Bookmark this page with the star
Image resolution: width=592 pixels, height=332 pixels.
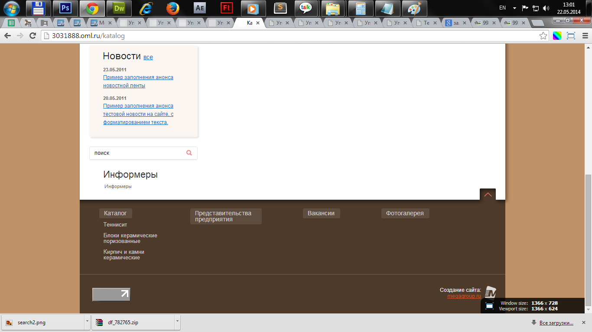click(543, 36)
